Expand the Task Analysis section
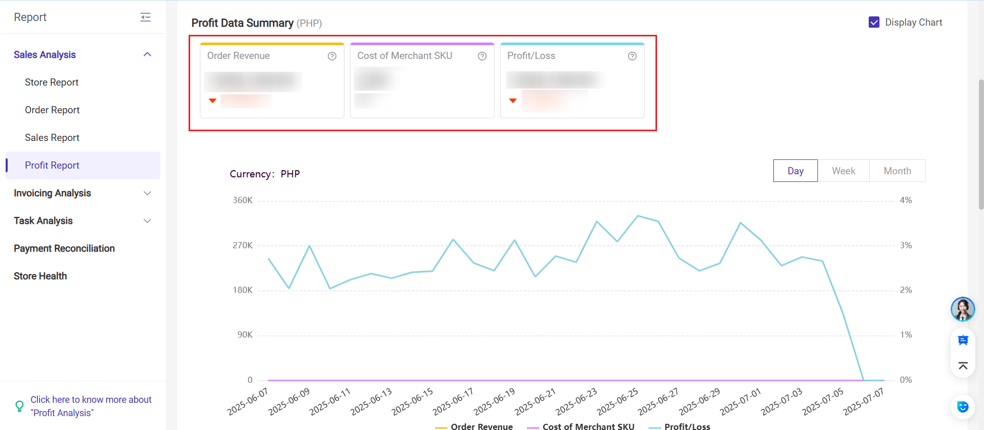This screenshot has height=430, width=984. pos(147,221)
